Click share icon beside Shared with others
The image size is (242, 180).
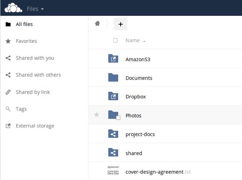click(8, 75)
